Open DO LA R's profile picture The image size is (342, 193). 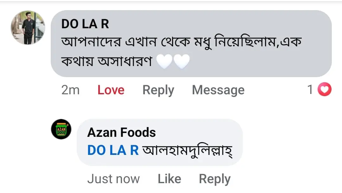tap(28, 28)
